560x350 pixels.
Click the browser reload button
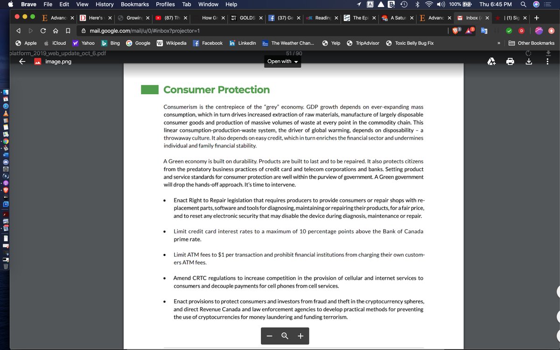pyautogui.click(x=43, y=31)
